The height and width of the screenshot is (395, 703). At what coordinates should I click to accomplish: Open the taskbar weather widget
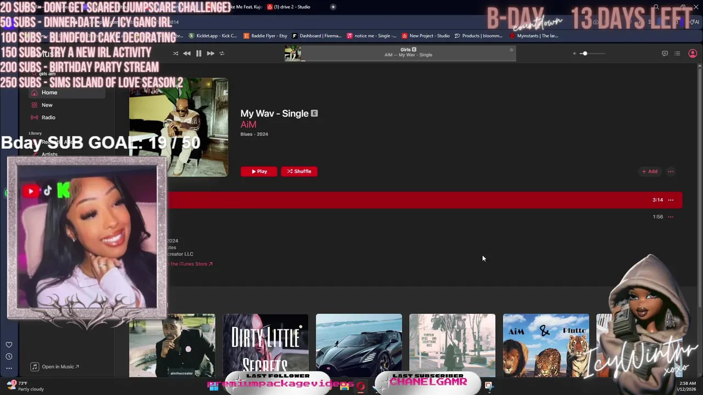[x=25, y=386]
